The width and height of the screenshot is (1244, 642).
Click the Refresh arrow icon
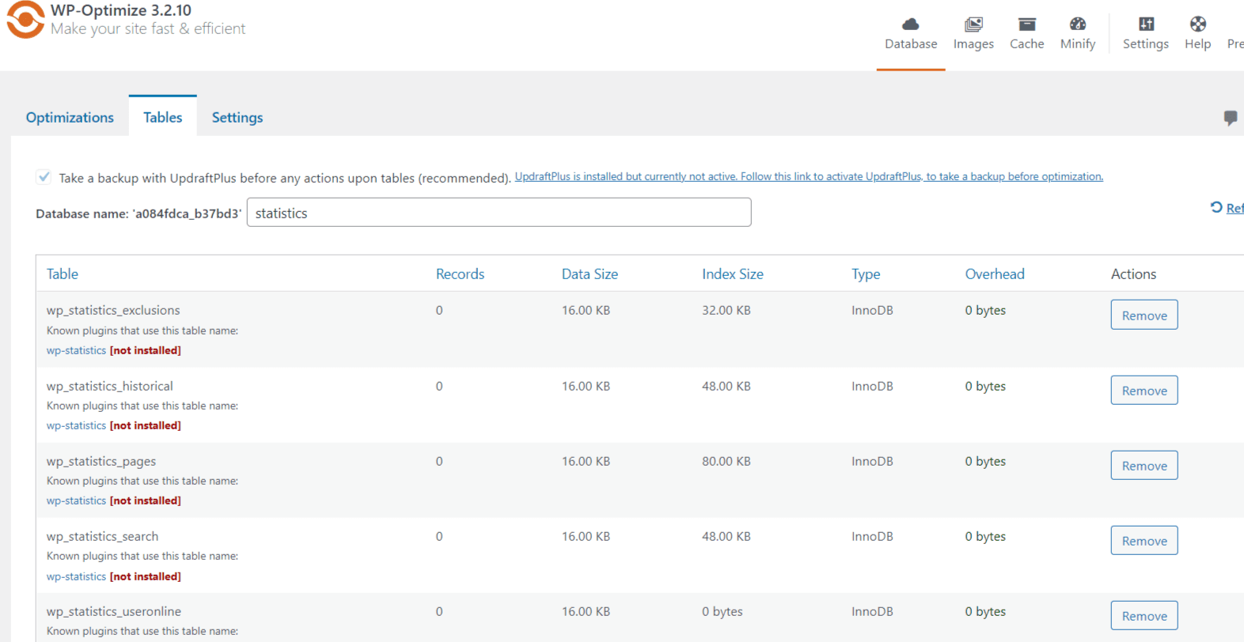pos(1216,207)
